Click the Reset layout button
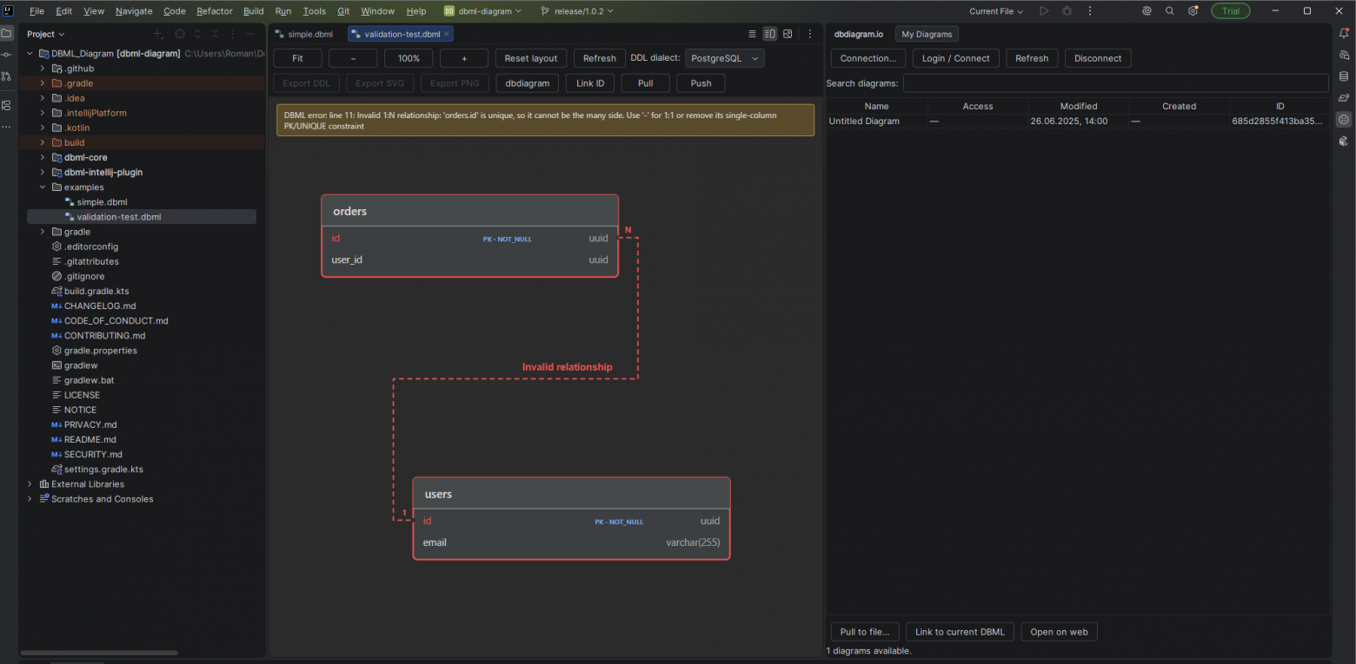 click(531, 58)
